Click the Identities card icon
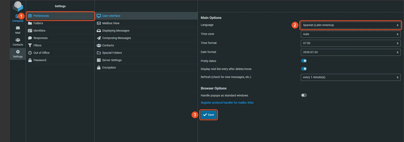404x142 pixels. 30,31
